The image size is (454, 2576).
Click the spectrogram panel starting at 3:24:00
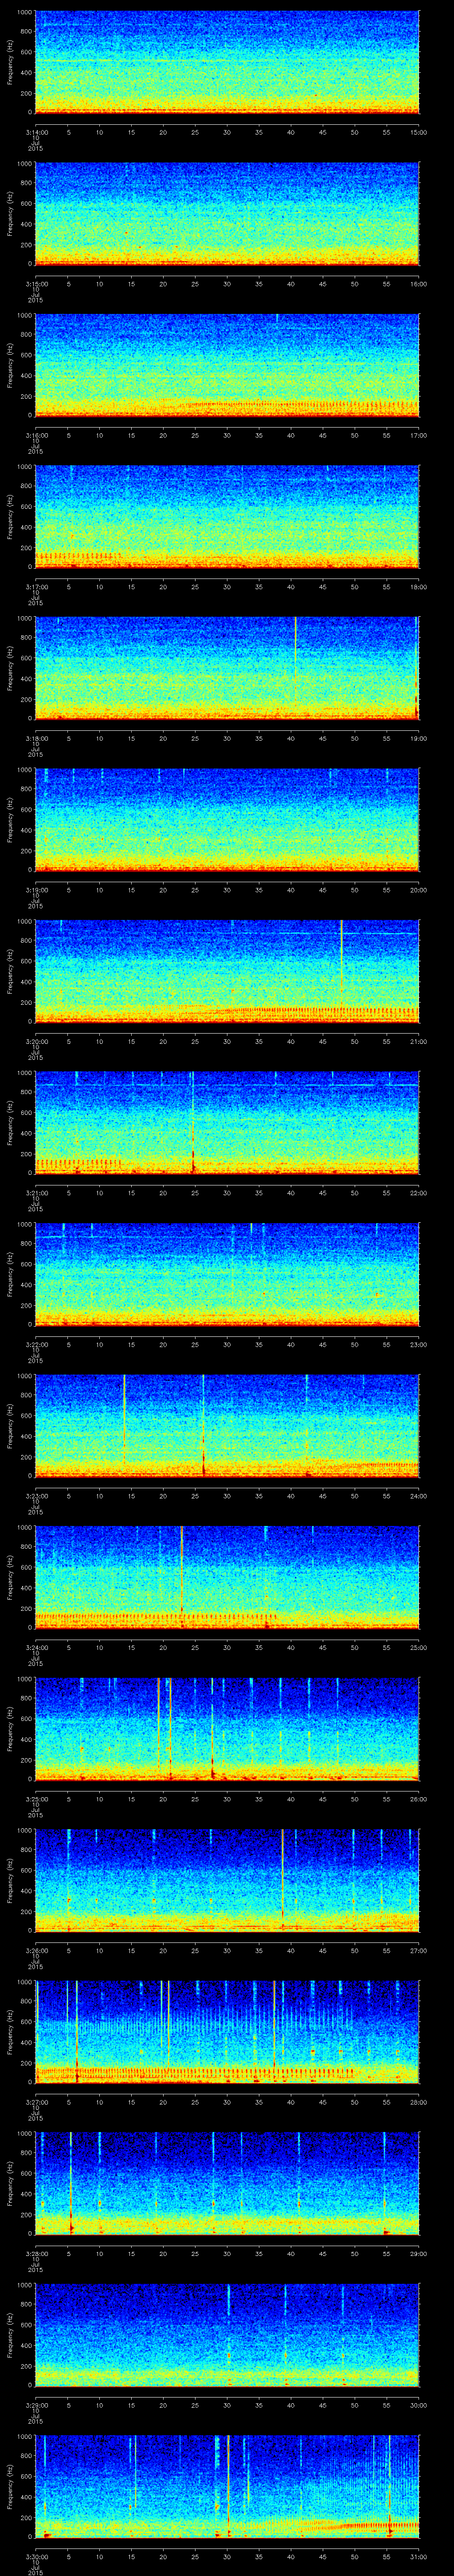(x=227, y=1577)
